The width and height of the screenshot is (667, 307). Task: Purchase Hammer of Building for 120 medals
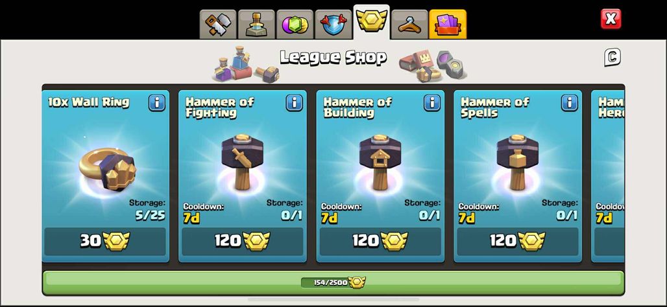[380, 241]
